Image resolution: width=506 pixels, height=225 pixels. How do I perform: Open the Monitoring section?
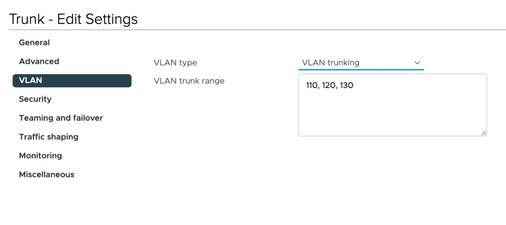(x=40, y=155)
